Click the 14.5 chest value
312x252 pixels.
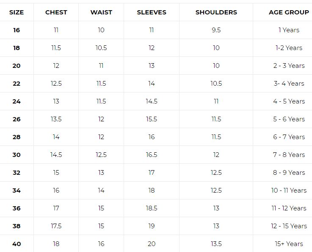pyautogui.click(x=56, y=155)
